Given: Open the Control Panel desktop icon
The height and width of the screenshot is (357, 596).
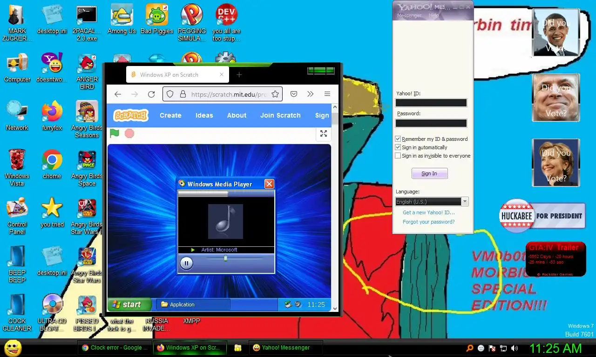Looking at the screenshot, I should pos(17,215).
